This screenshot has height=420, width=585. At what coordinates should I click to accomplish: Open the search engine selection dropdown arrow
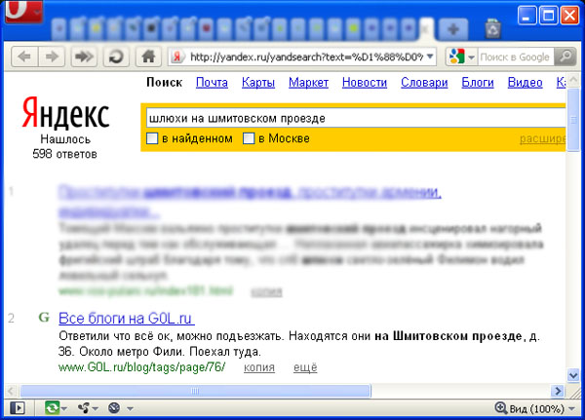point(471,57)
